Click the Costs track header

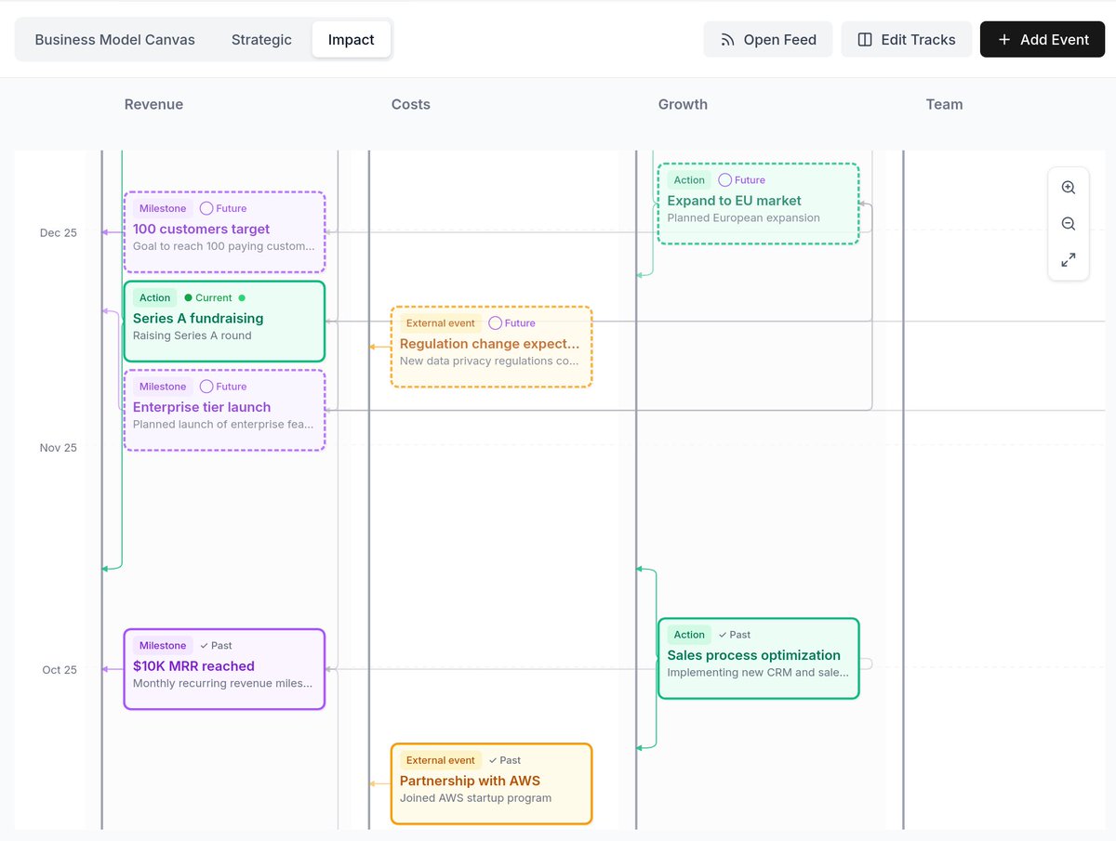point(411,104)
